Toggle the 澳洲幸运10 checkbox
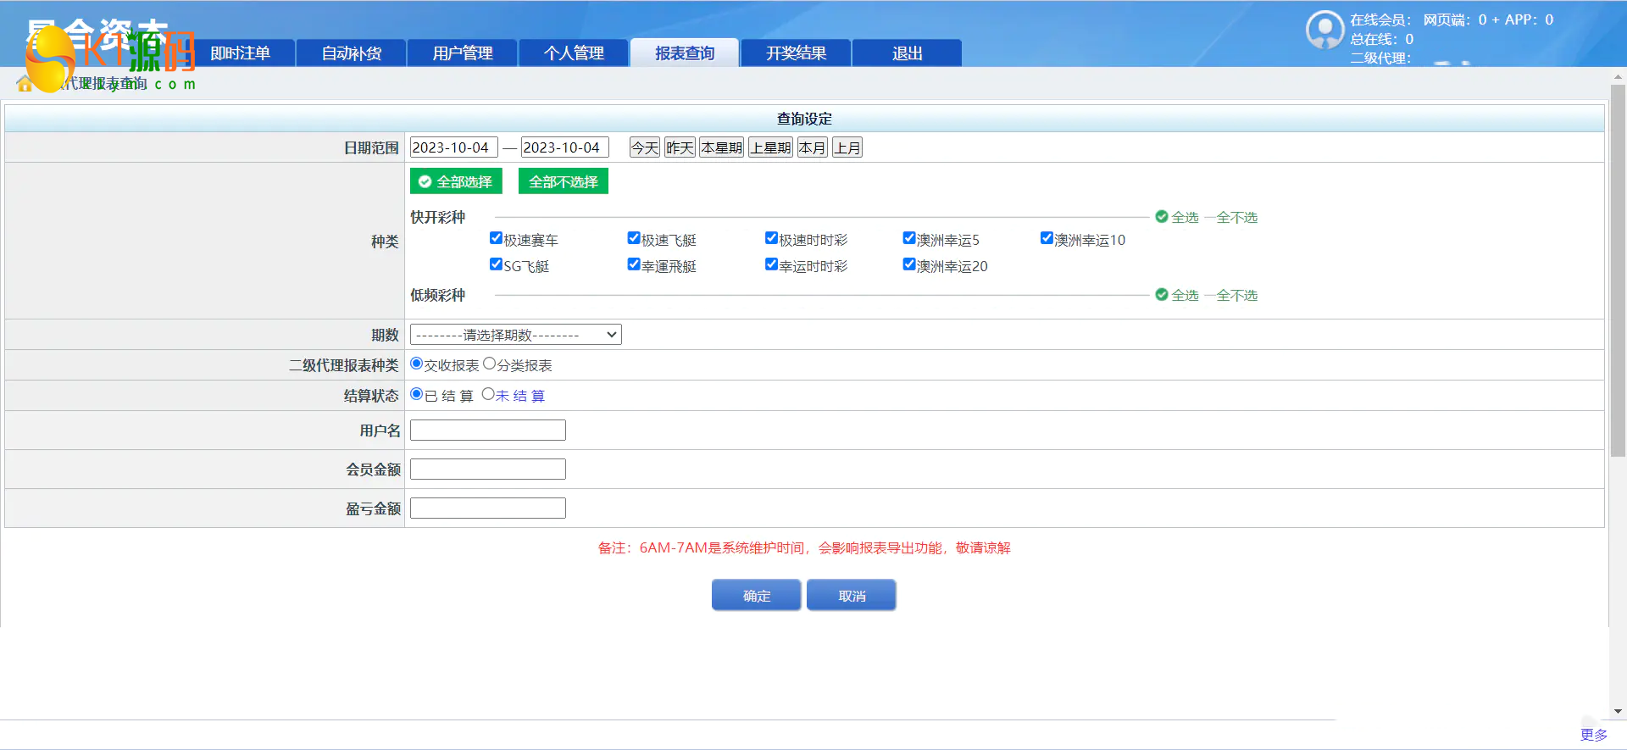 pos(1047,238)
